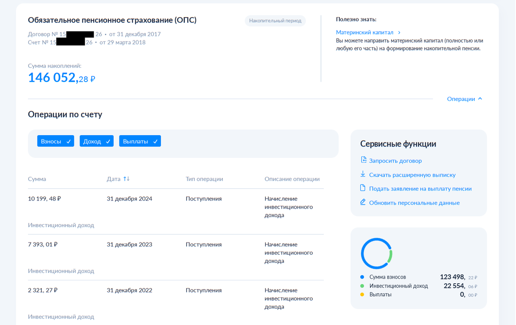Open the Материнский капитал link
Screen dimensions: 516x325
[x=364, y=32]
